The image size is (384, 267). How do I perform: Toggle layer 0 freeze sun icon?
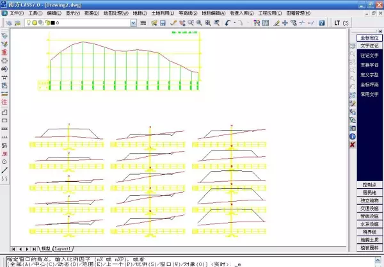tap(35, 23)
